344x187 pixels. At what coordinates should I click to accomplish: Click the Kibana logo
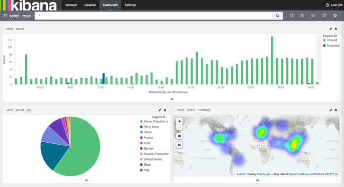[29, 5]
